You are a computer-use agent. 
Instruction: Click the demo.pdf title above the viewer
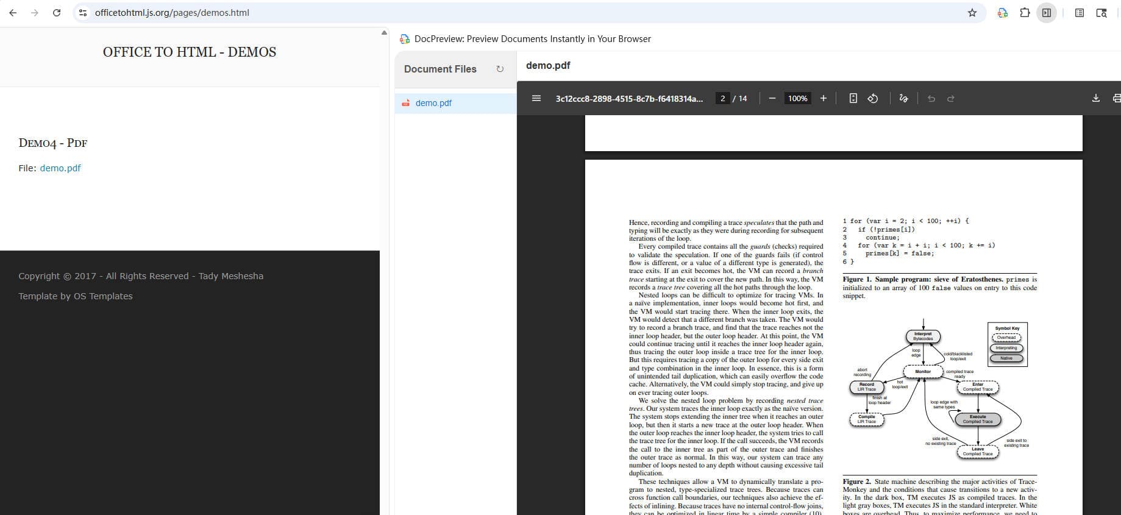[x=548, y=65]
